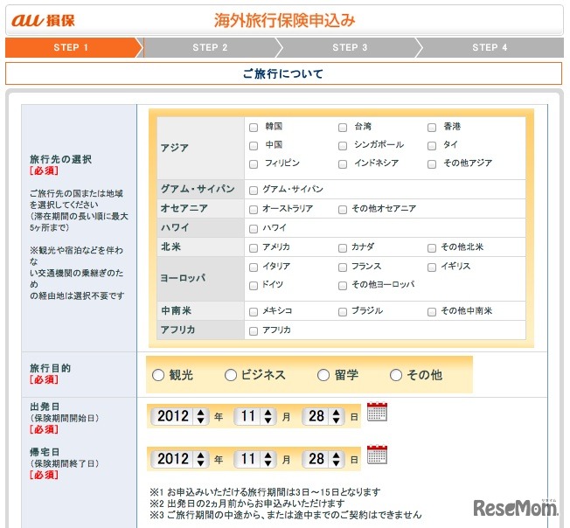Enable the その他北米 checkbox
Screen dimensions: 570x528
tap(432, 248)
